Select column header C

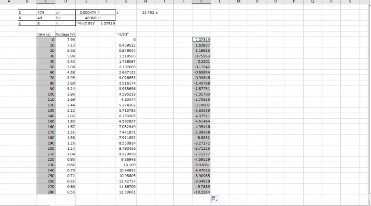46,1
